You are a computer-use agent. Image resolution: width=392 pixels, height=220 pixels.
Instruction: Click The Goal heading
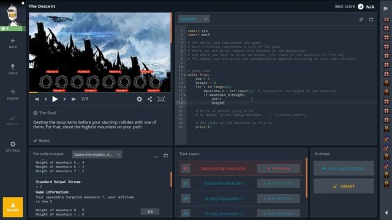coord(48,112)
